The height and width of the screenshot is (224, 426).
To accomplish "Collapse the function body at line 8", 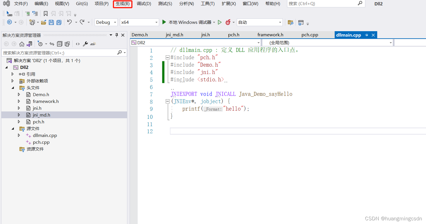I will [168, 101].
